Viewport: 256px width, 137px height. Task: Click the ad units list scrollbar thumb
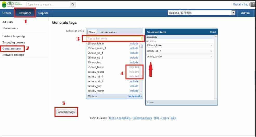click(x=141, y=46)
